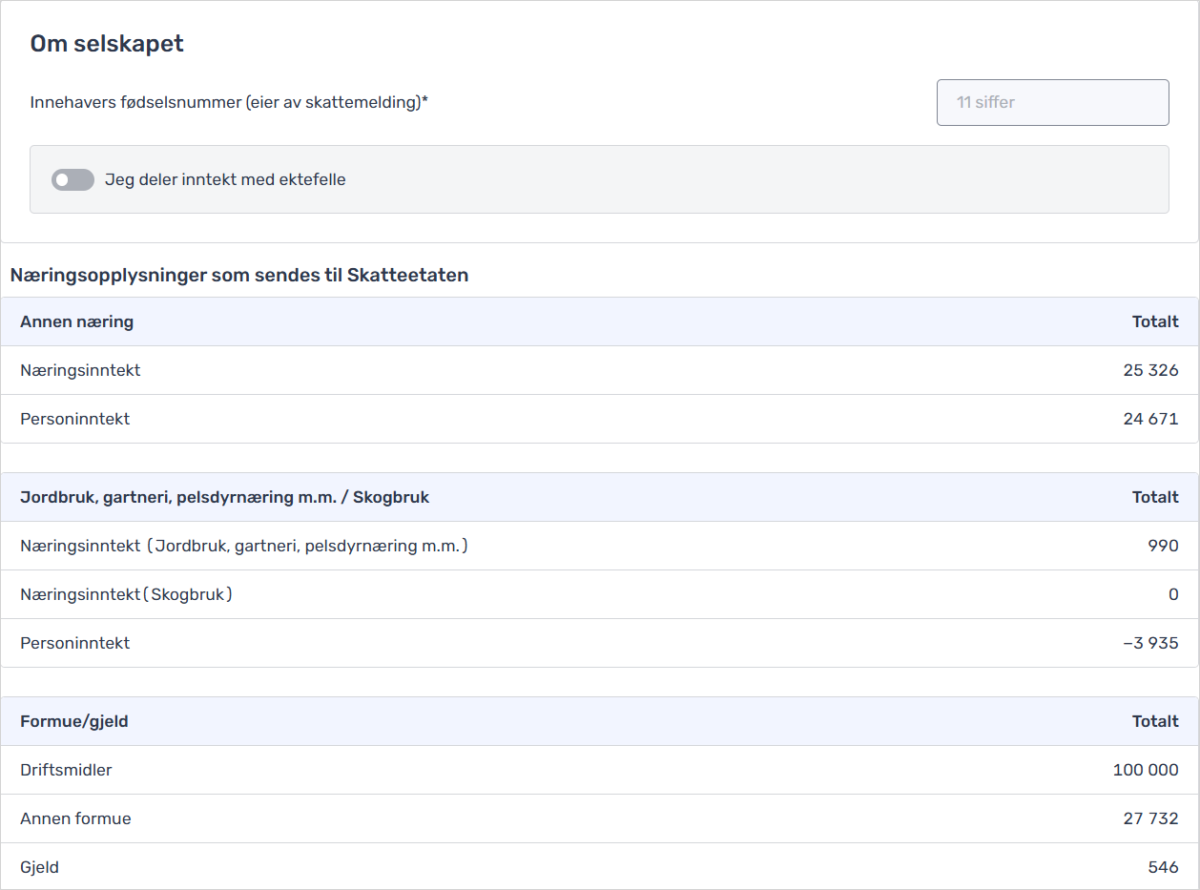Screen dimensions: 1200x890
Task: Click the 'Næringsopplysninger som sendes til Skatteetaten' heading
Action: click(x=239, y=276)
